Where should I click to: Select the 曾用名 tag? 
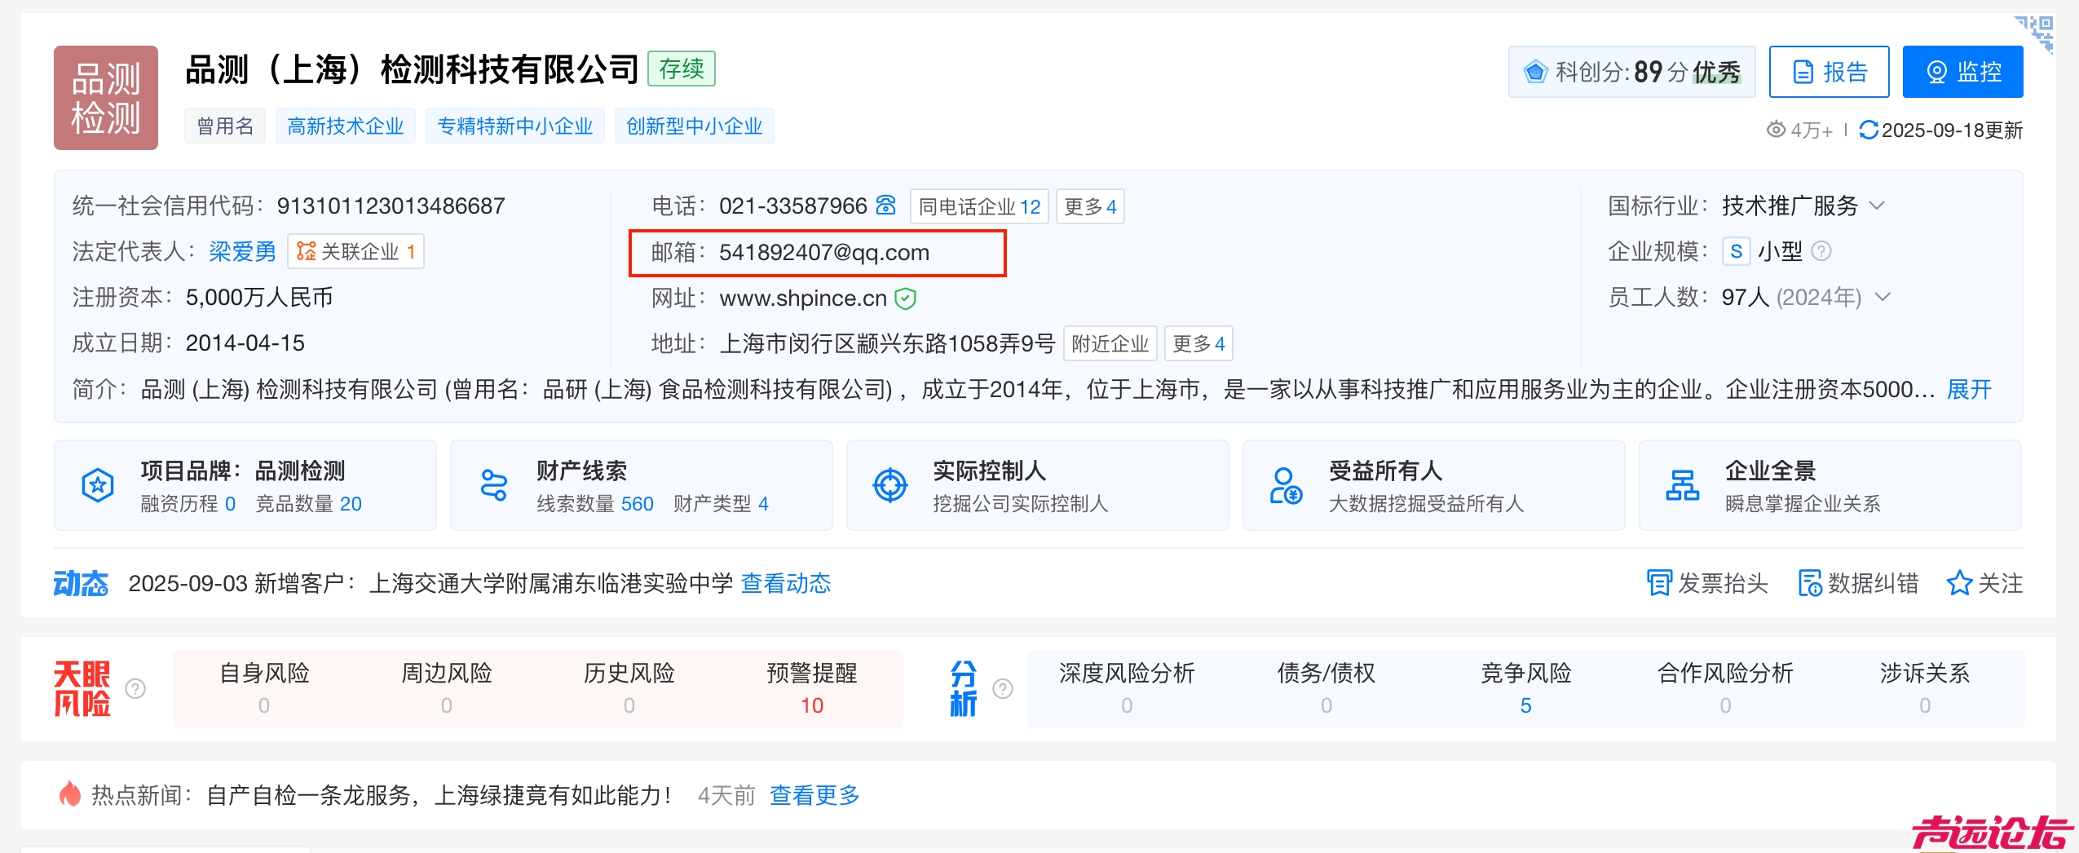pos(225,126)
